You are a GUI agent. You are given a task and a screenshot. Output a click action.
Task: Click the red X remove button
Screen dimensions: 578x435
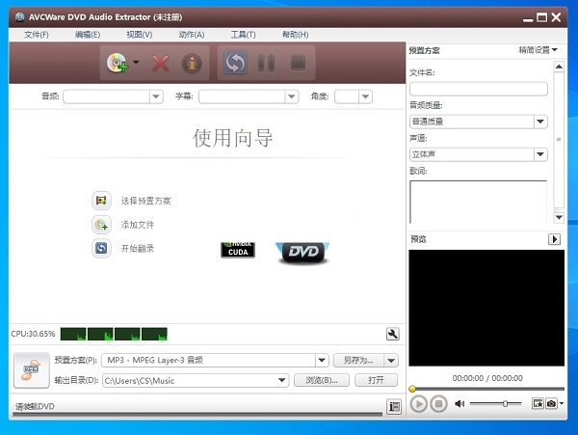[161, 64]
